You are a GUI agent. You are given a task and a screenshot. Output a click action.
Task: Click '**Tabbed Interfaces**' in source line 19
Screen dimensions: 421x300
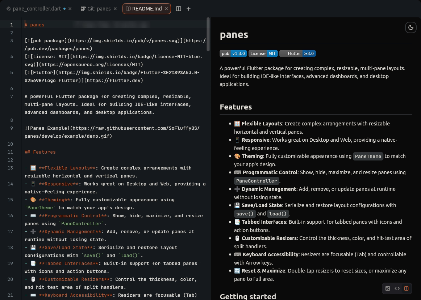coord(68,263)
